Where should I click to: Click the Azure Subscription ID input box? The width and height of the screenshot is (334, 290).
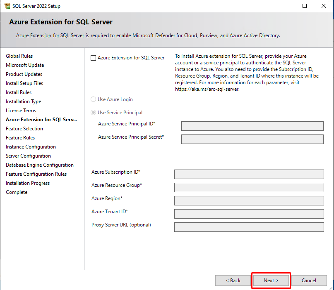[x=249, y=174]
